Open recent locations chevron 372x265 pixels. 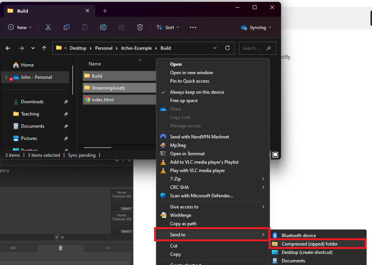(x=33, y=48)
